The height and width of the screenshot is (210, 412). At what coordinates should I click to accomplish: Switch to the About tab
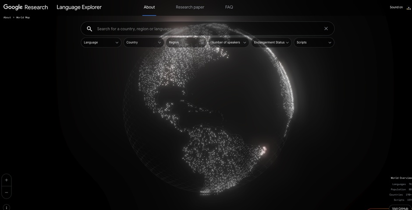[x=149, y=7]
